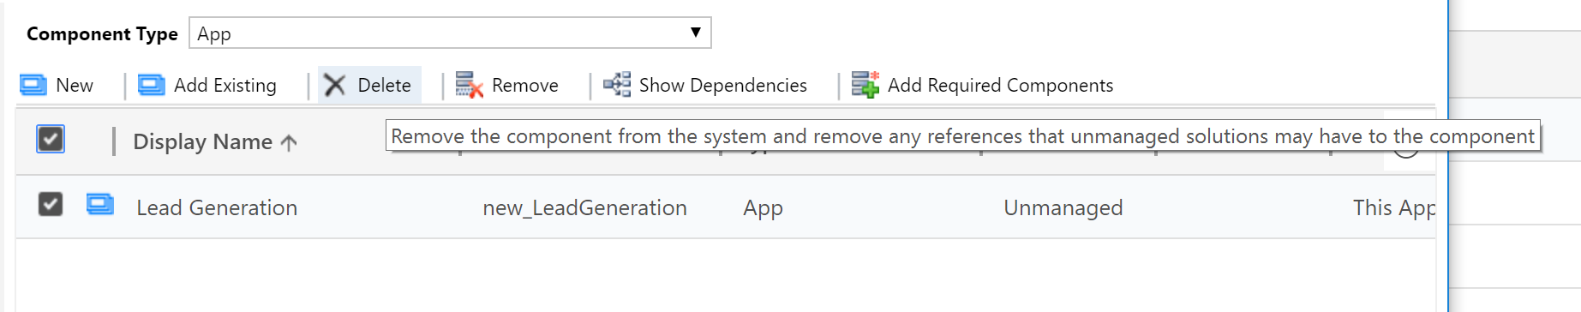Viewport: 1581px width, 312px height.
Task: Click the new_LeadGeneration name cell
Action: [584, 207]
